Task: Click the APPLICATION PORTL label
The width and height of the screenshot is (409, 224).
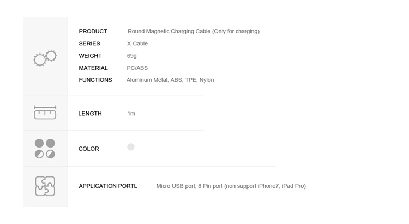Action: 108,186
